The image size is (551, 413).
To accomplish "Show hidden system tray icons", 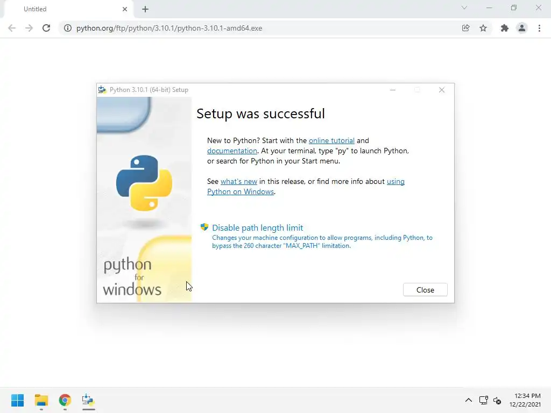I will tap(469, 400).
